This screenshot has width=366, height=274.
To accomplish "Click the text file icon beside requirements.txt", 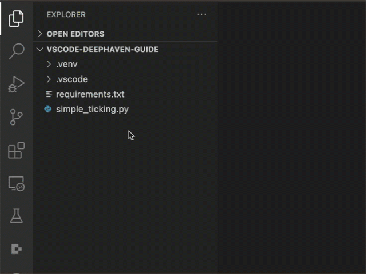I will (x=49, y=94).
